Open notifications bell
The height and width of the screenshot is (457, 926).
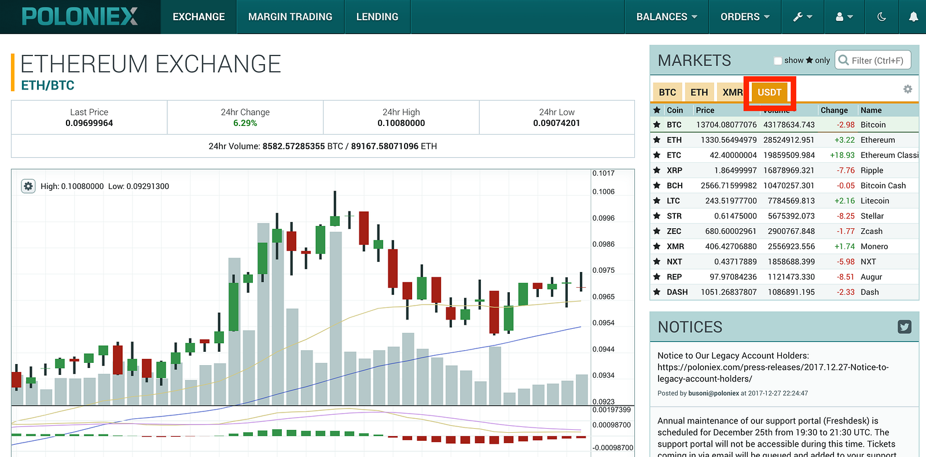point(913,17)
